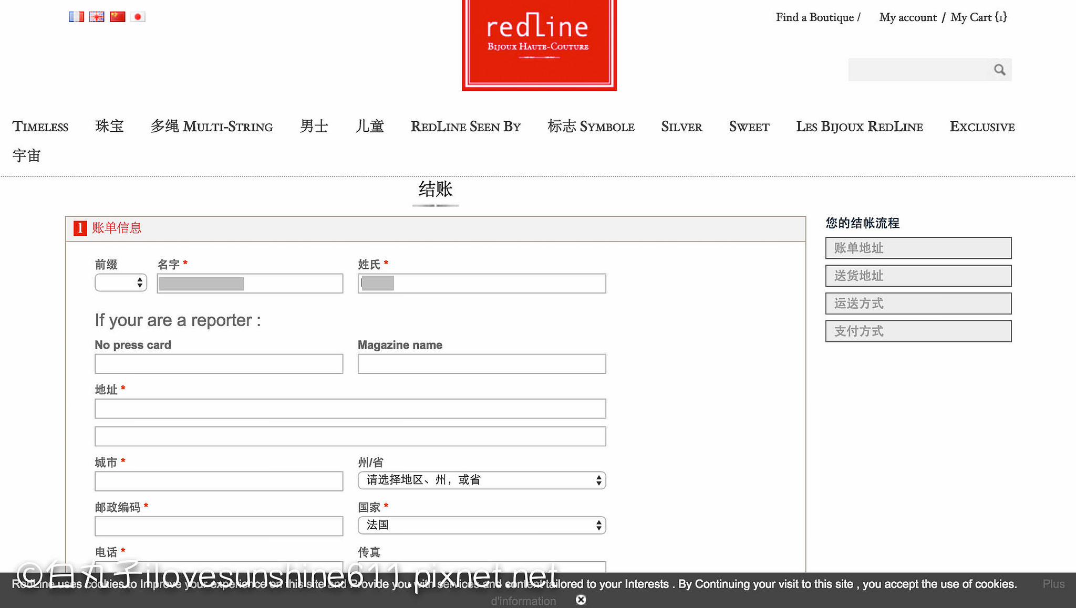The width and height of the screenshot is (1076, 608).
Task: Open the RedLine logo homepage
Action: (539, 44)
